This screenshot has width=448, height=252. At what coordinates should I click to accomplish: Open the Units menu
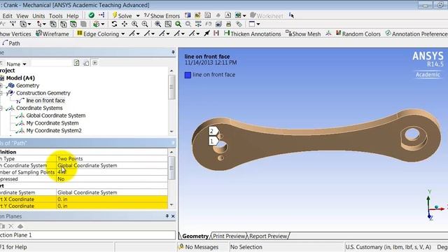click(38, 16)
